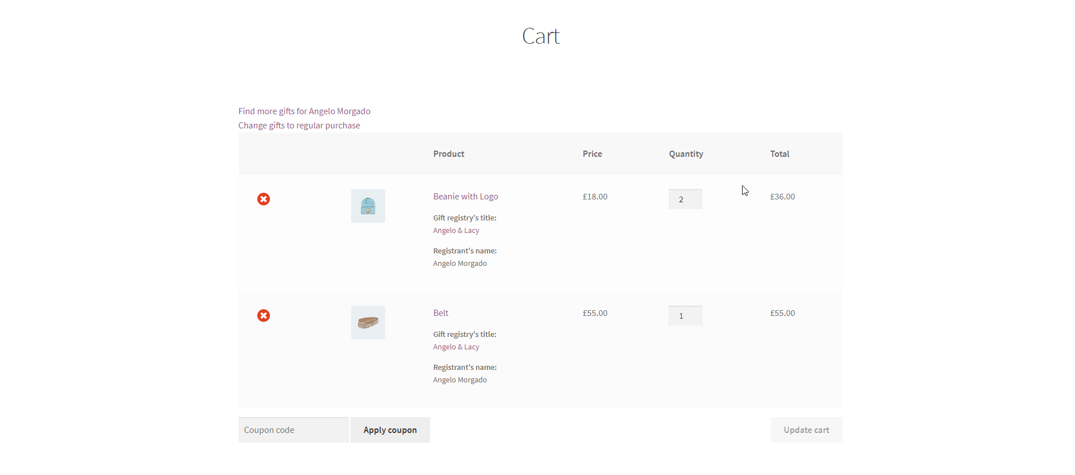
Task: Open the Belt product thumbnail
Action: [368, 322]
